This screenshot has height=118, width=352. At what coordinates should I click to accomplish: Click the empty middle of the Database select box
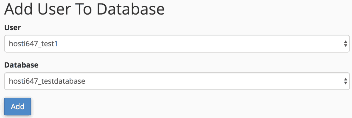(205, 81)
